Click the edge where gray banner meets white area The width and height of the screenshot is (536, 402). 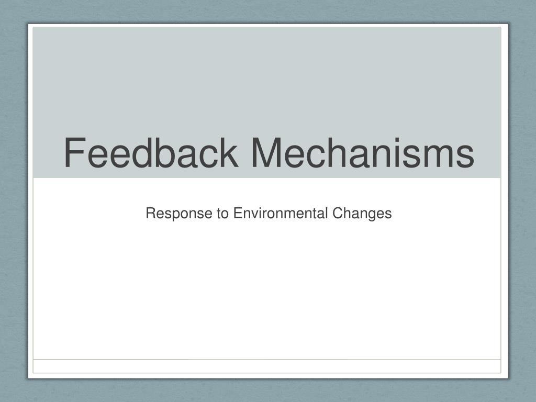266,178
